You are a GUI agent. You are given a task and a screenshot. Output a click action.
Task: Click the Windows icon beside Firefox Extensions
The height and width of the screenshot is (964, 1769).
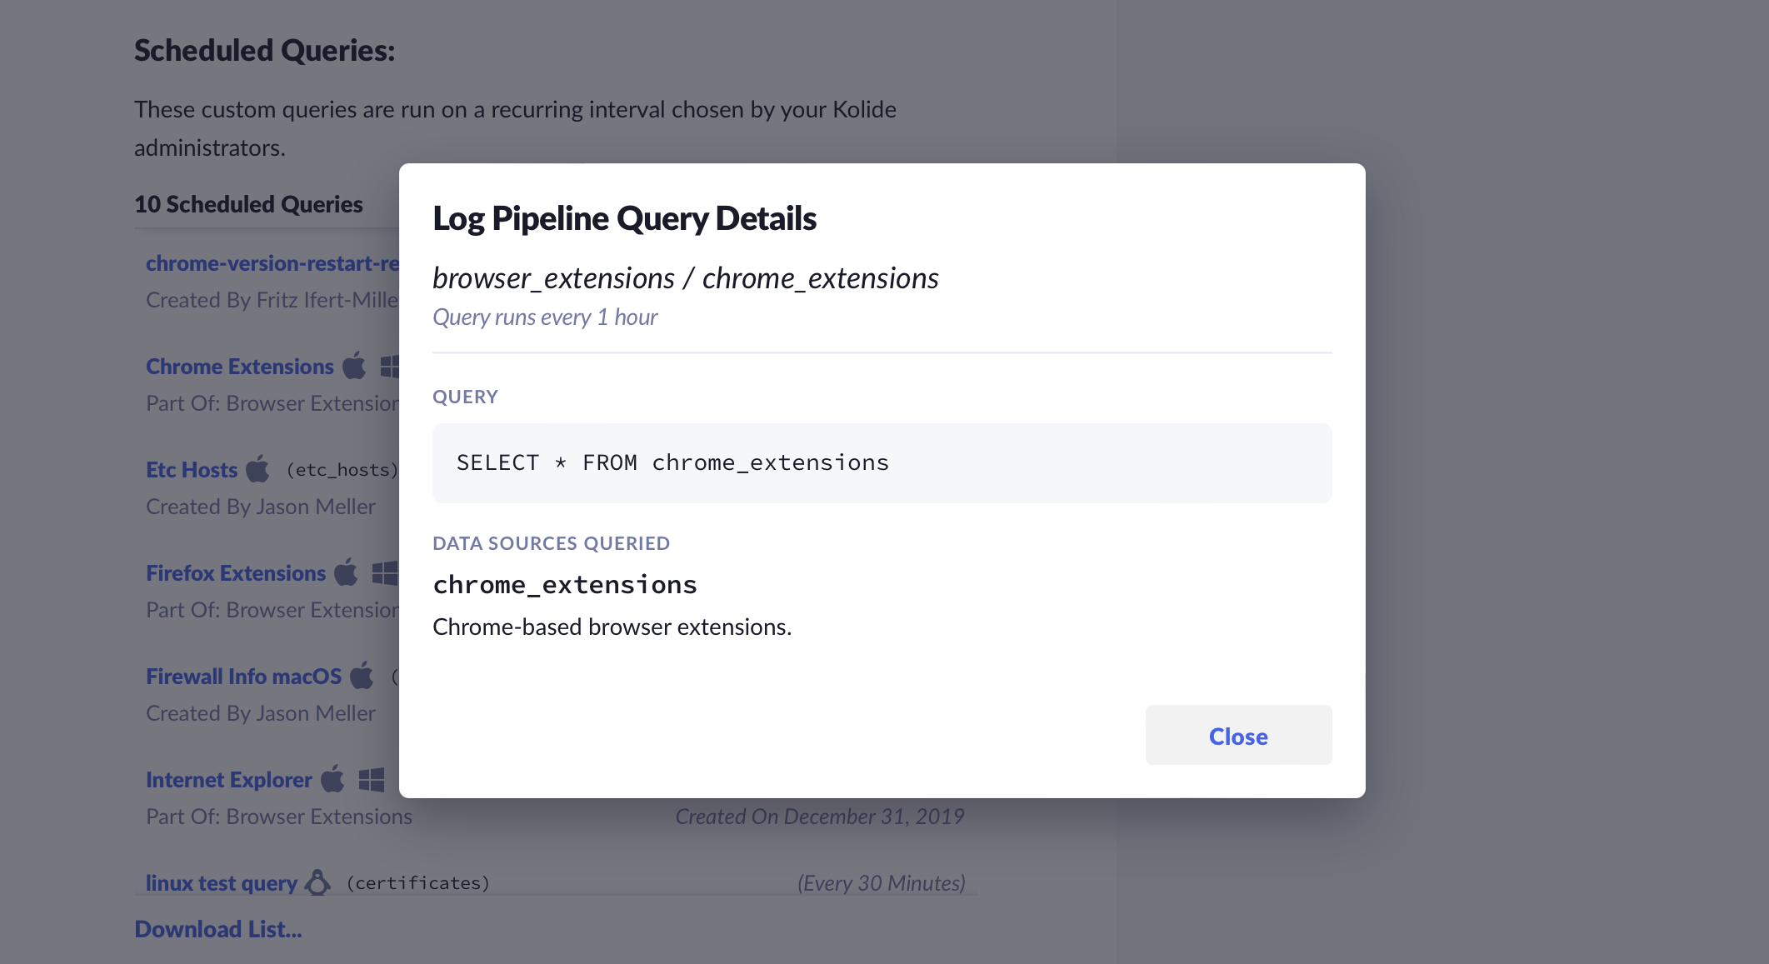coord(385,572)
